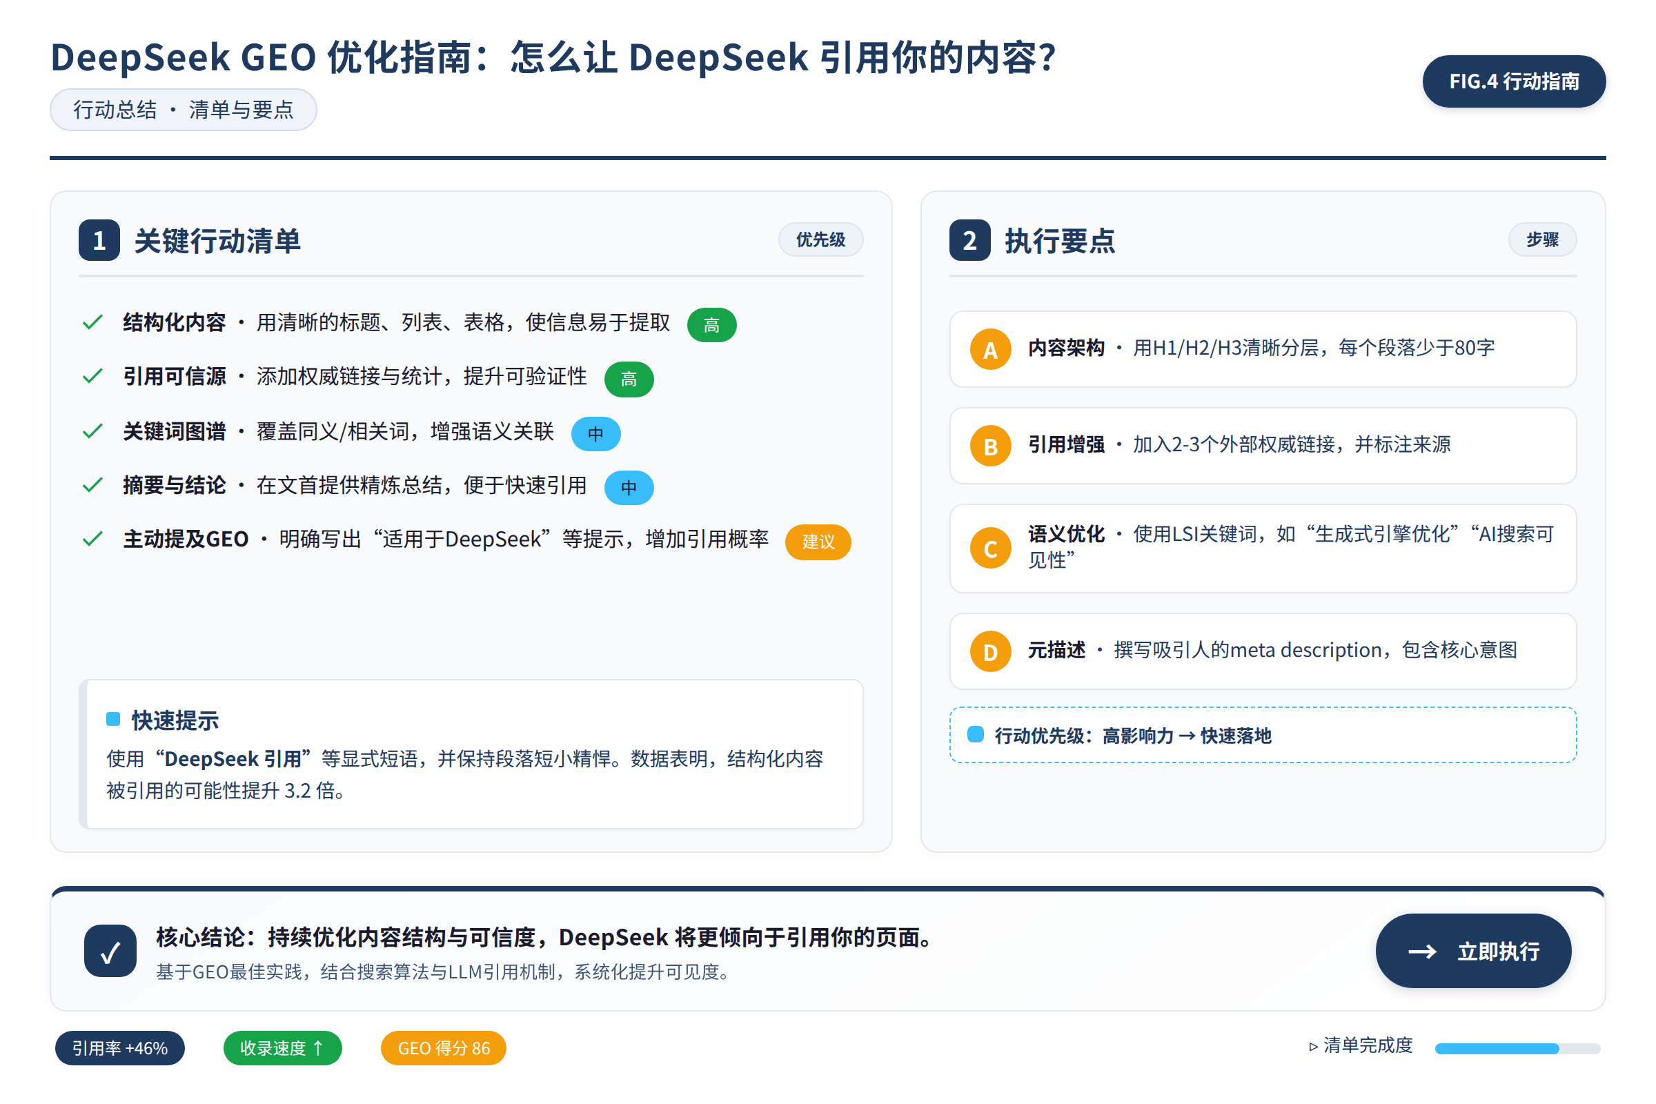Click the 结构化内容 list item text
Viewport: 1656px width, 1104px height.
[396, 322]
